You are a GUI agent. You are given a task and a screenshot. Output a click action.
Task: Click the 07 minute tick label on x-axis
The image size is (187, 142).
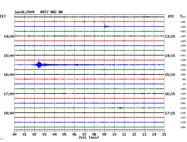84,135
